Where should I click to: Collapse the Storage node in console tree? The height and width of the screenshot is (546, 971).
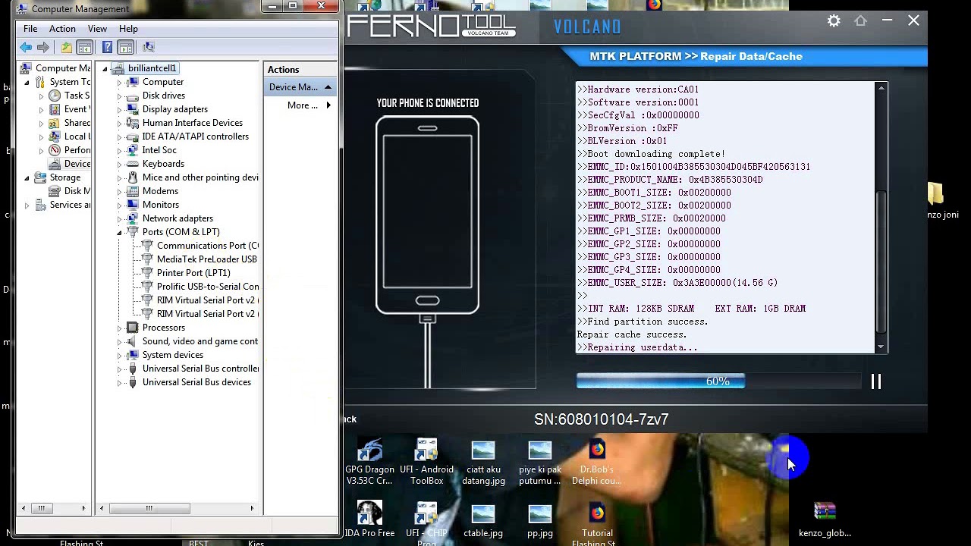pos(27,177)
